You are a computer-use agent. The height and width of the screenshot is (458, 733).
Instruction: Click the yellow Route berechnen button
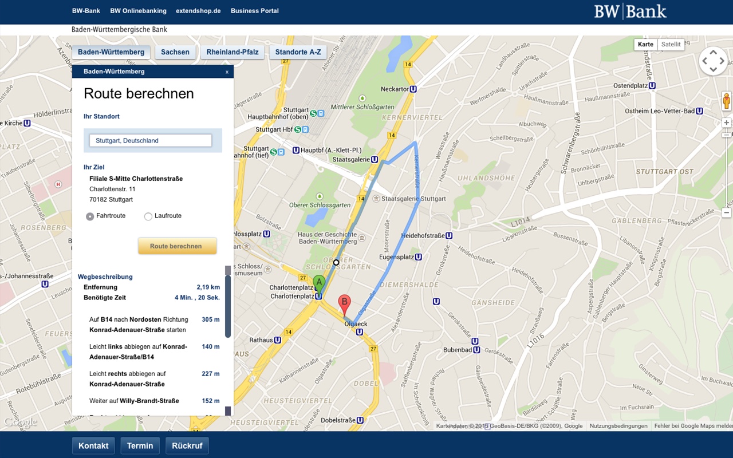(x=178, y=246)
